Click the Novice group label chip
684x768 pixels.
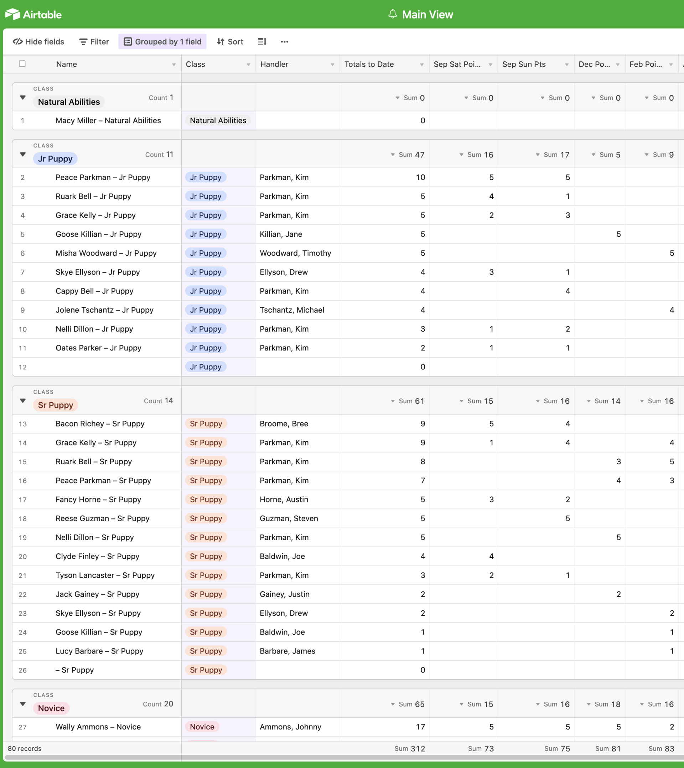(x=52, y=708)
